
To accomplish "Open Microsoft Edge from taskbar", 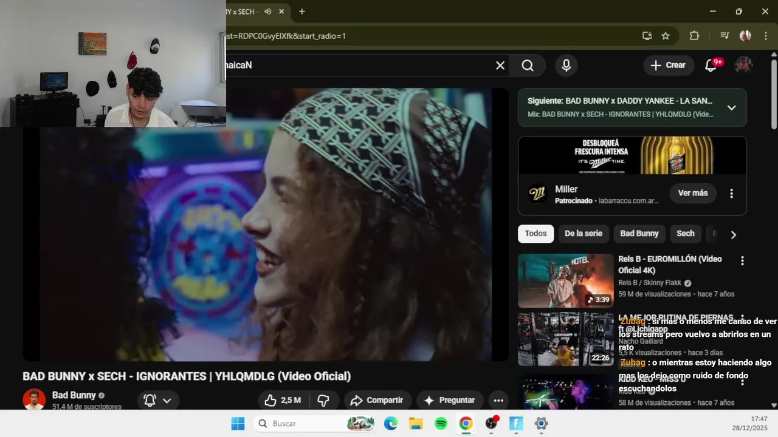I will (391, 424).
